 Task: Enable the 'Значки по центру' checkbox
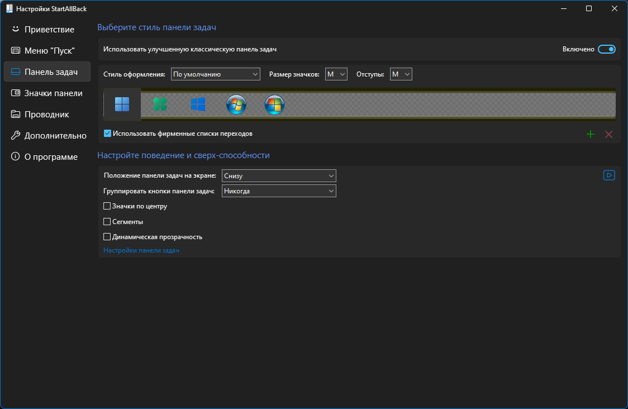tap(107, 206)
